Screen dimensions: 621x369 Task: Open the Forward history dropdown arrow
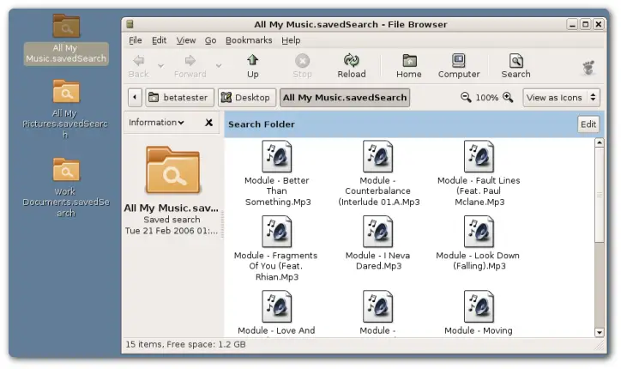[x=219, y=65]
